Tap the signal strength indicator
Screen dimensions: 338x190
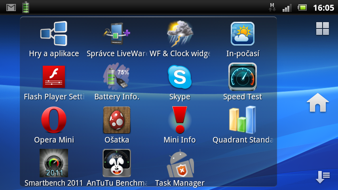point(287,8)
